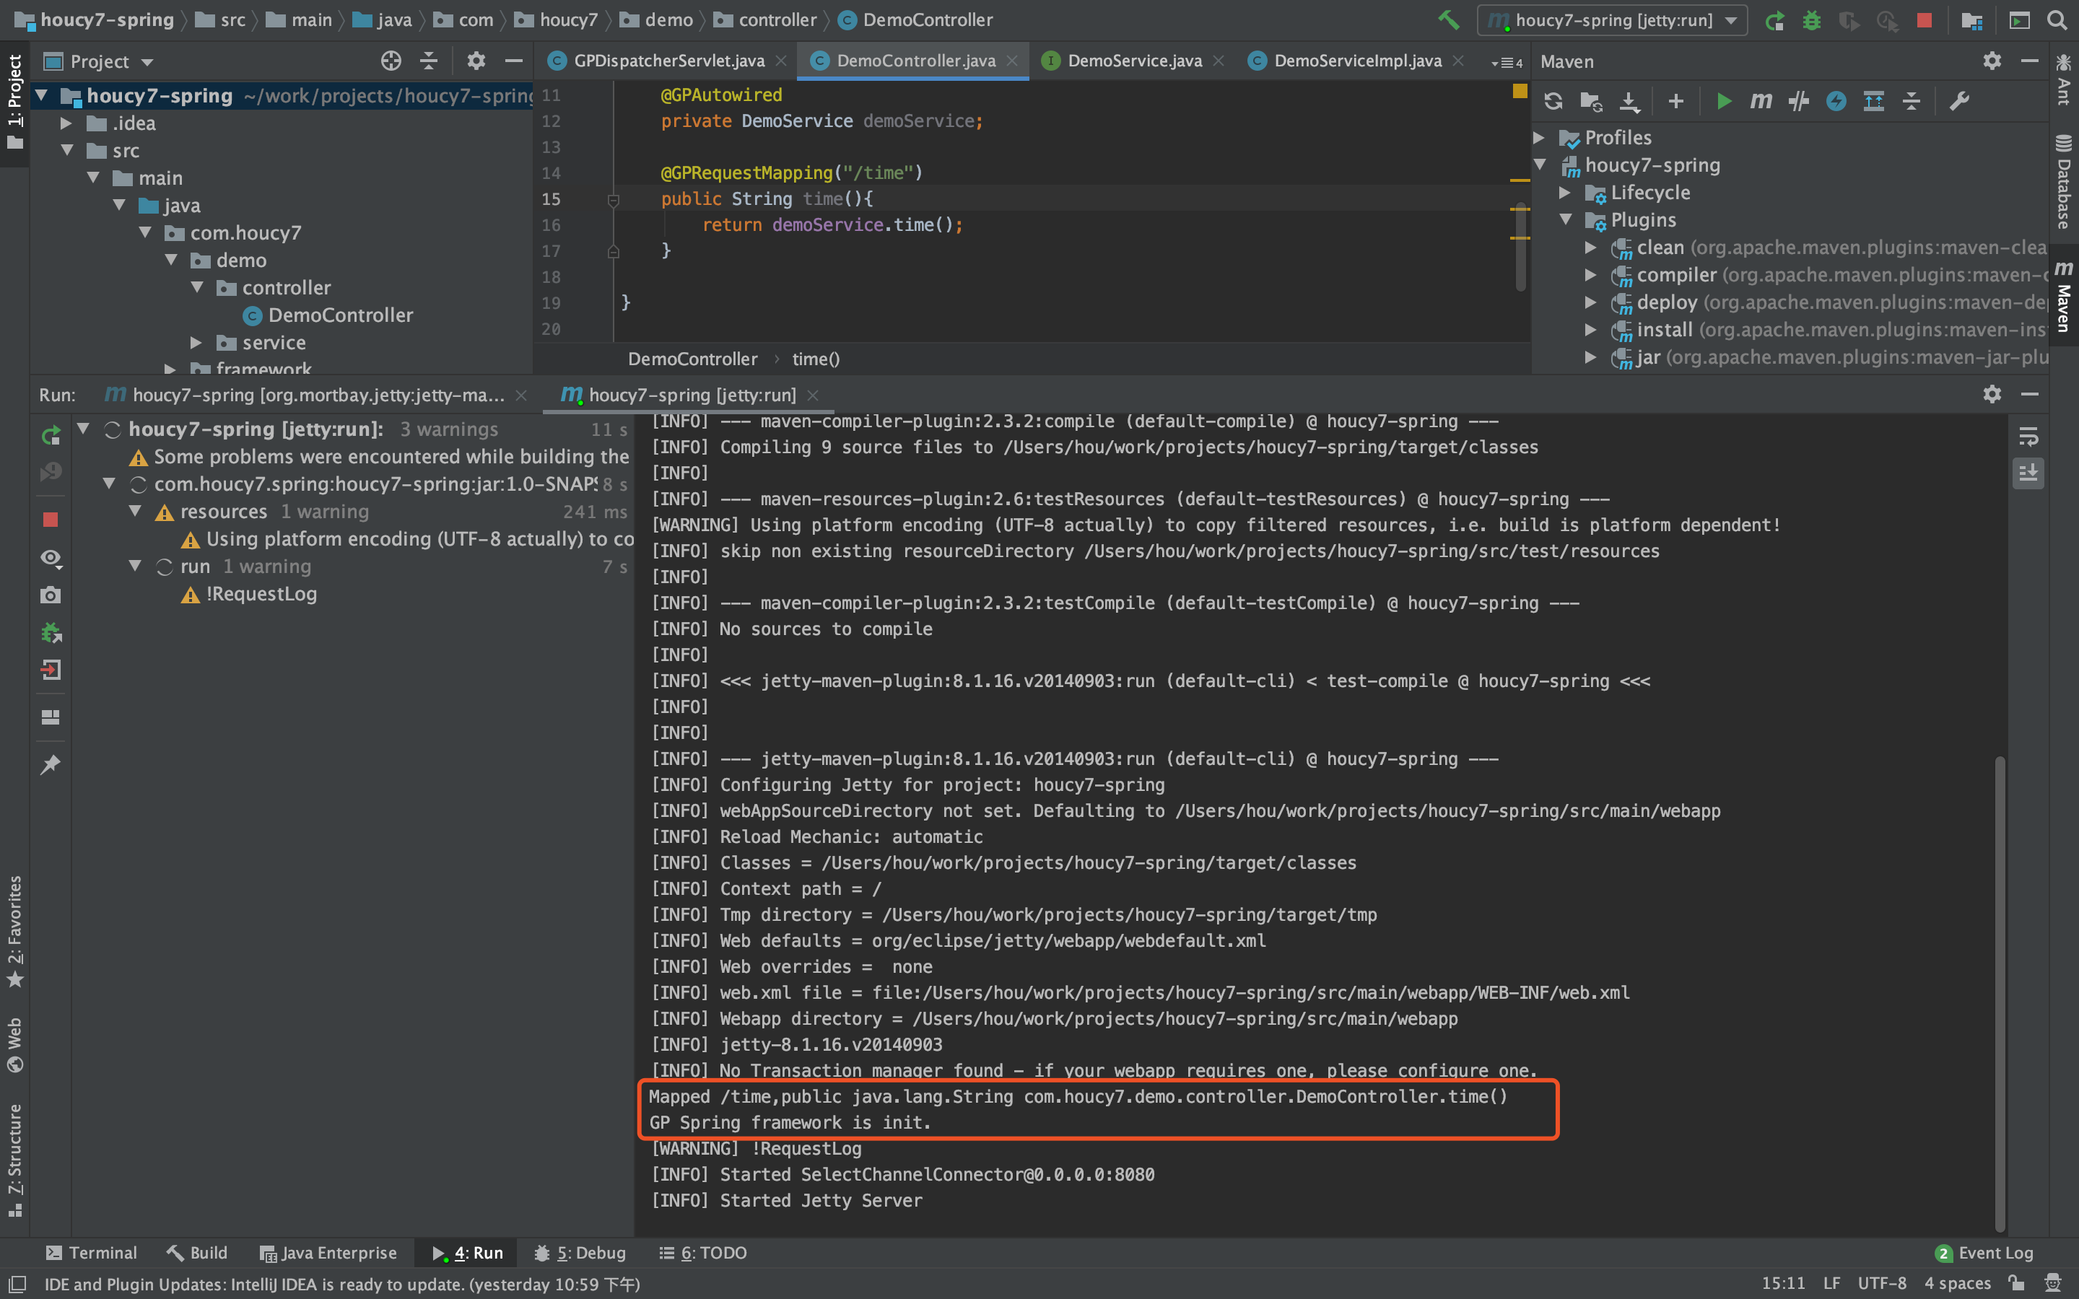This screenshot has height=1299, width=2079.
Task: Toggle soft-wrap in the console output
Action: click(x=2028, y=437)
